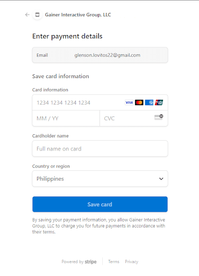Open the Terms link
Viewport: 199px width, 276px height.
pos(113,261)
